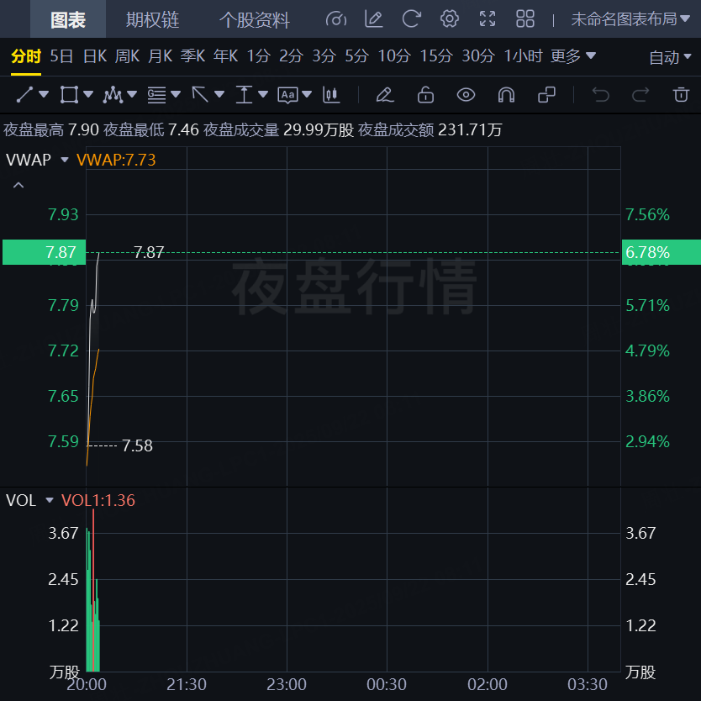Select the 日K timeframe

click(x=95, y=56)
